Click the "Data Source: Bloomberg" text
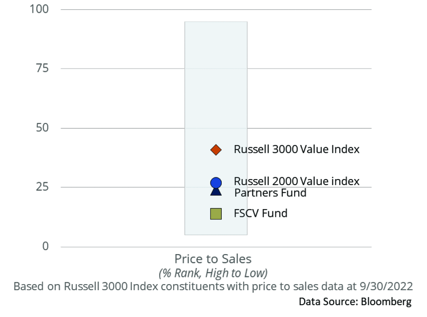This screenshot has width=427, height=317. tap(355, 302)
